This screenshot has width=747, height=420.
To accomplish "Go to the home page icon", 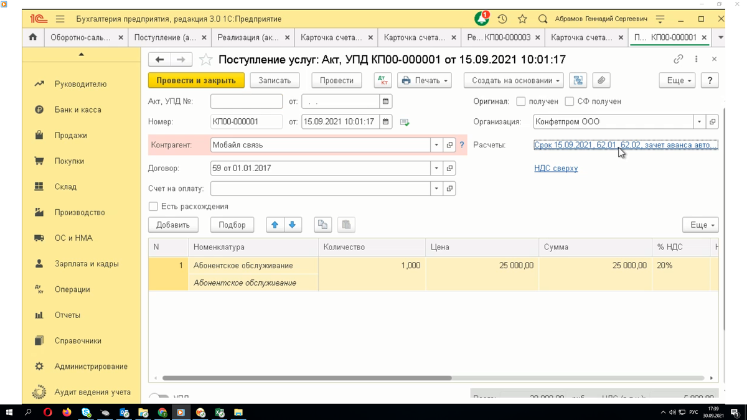I will pyautogui.click(x=33, y=37).
